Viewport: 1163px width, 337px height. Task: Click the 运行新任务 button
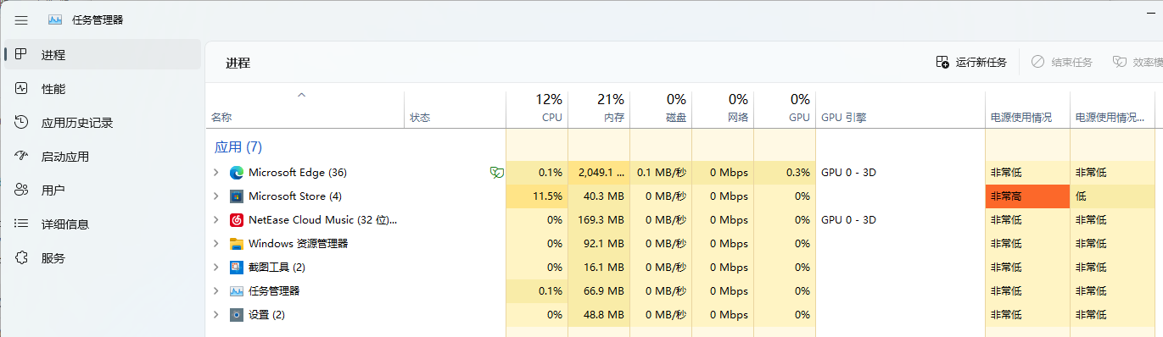click(x=971, y=62)
